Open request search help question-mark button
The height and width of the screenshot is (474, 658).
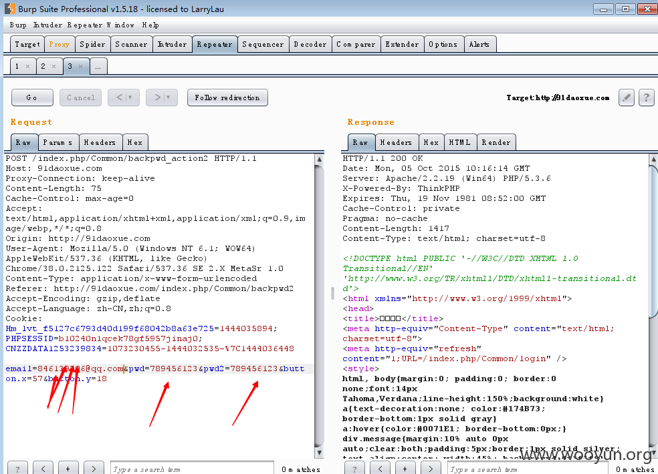pos(17,469)
